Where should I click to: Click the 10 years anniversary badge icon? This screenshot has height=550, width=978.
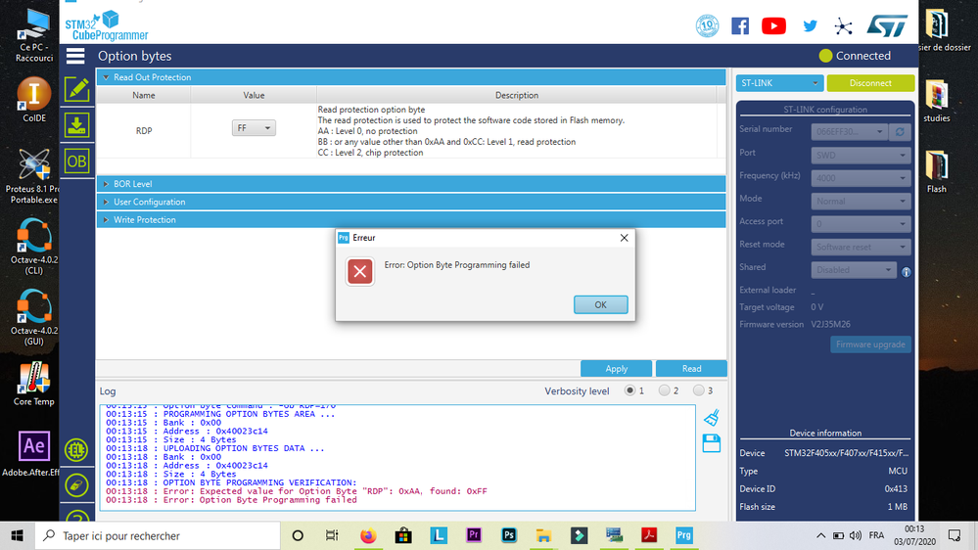pos(707,26)
